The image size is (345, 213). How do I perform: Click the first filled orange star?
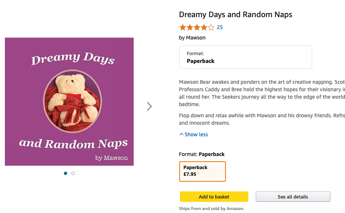coord(183,27)
